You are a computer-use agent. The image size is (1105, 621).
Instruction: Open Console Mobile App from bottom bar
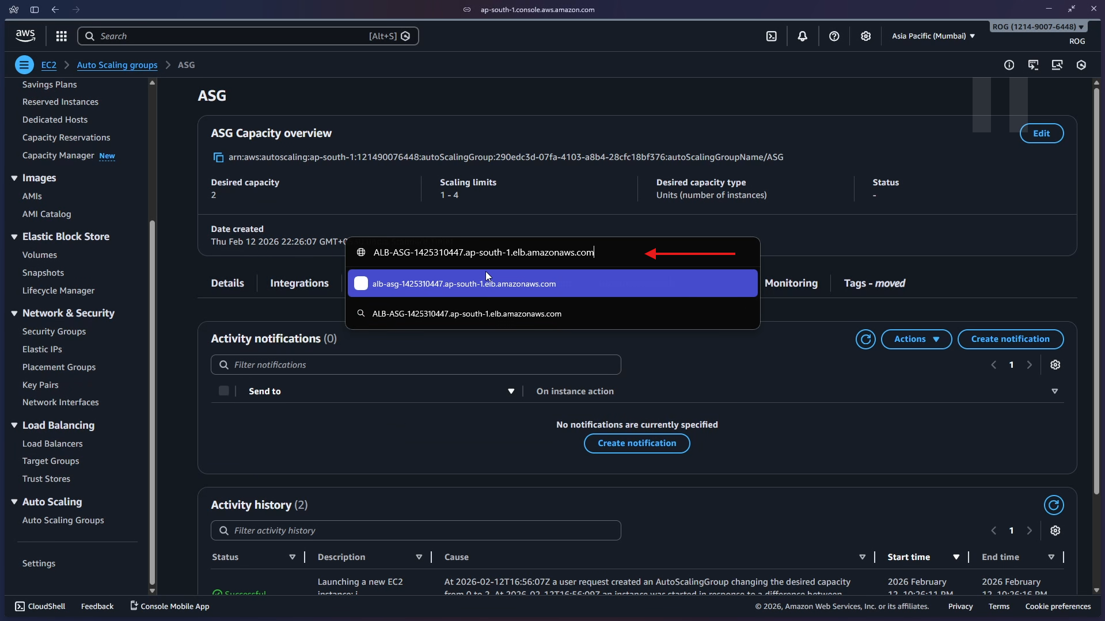169,606
